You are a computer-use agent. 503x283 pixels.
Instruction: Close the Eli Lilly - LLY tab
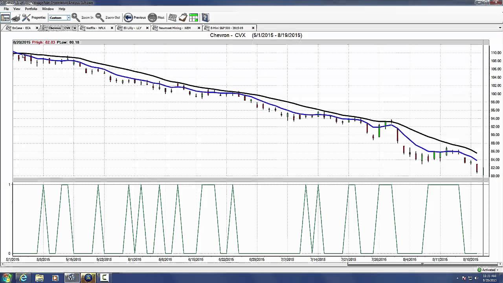tap(147, 28)
